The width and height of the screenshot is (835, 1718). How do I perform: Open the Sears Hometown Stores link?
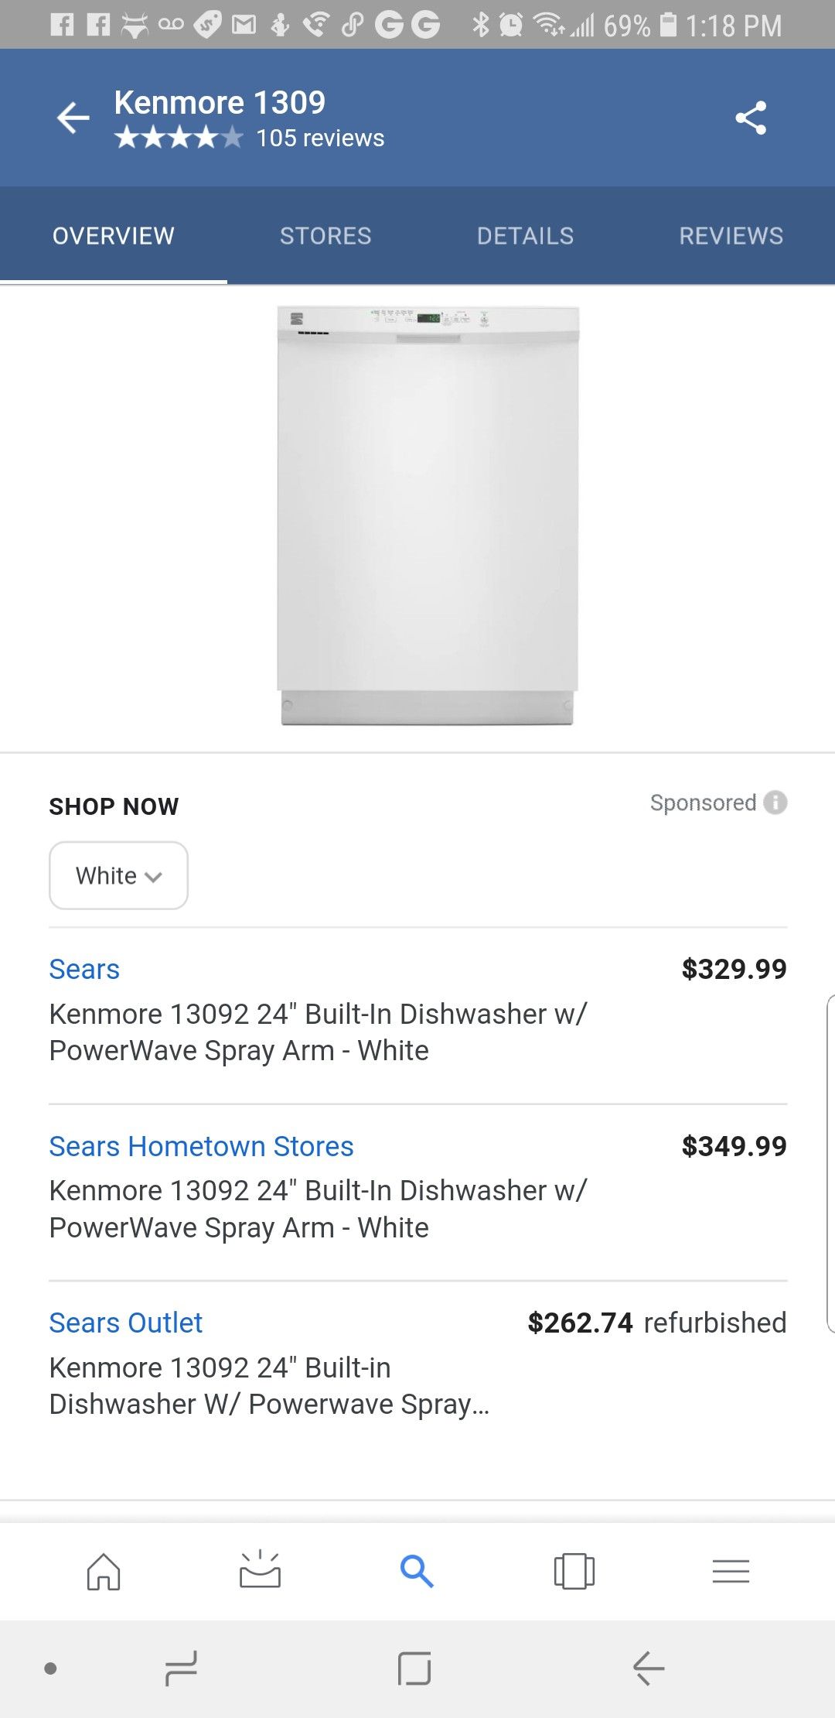pyautogui.click(x=201, y=1146)
